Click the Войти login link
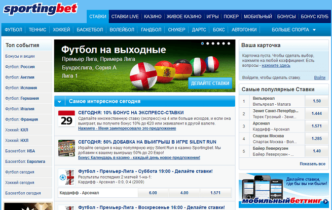This screenshot has width=332, height=210. [319, 77]
